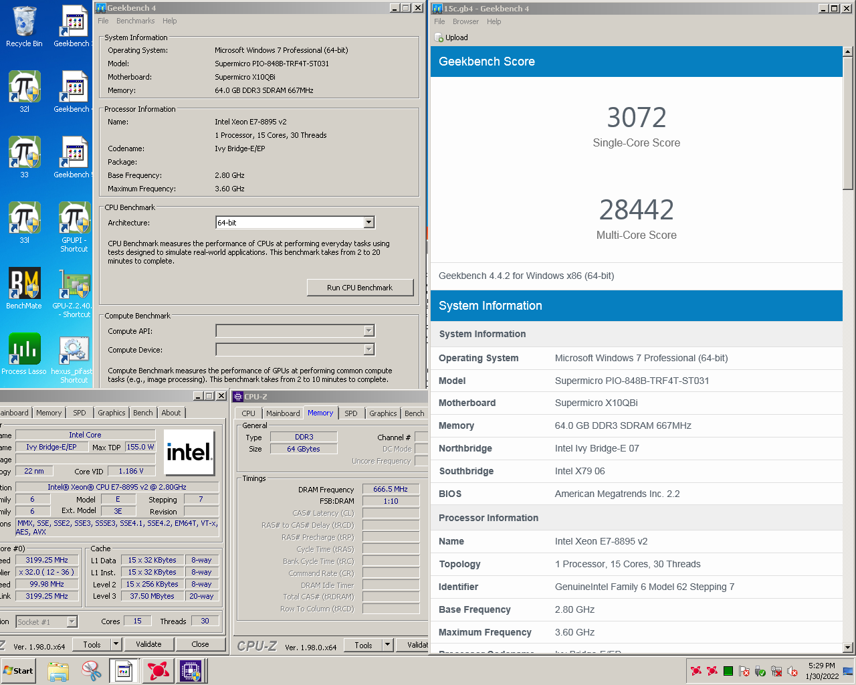
Task: Open the Recycle Bin desktop icon
Action: [24, 27]
